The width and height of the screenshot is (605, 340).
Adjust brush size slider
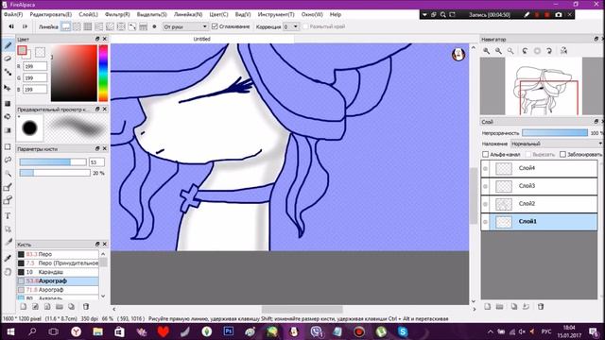[53, 162]
